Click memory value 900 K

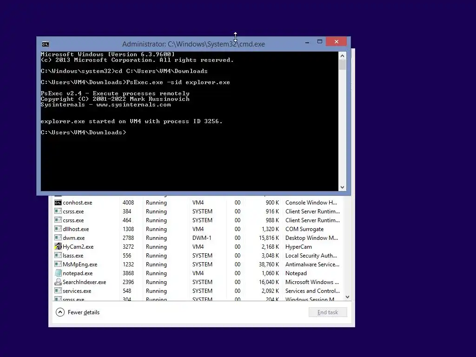pos(272,203)
